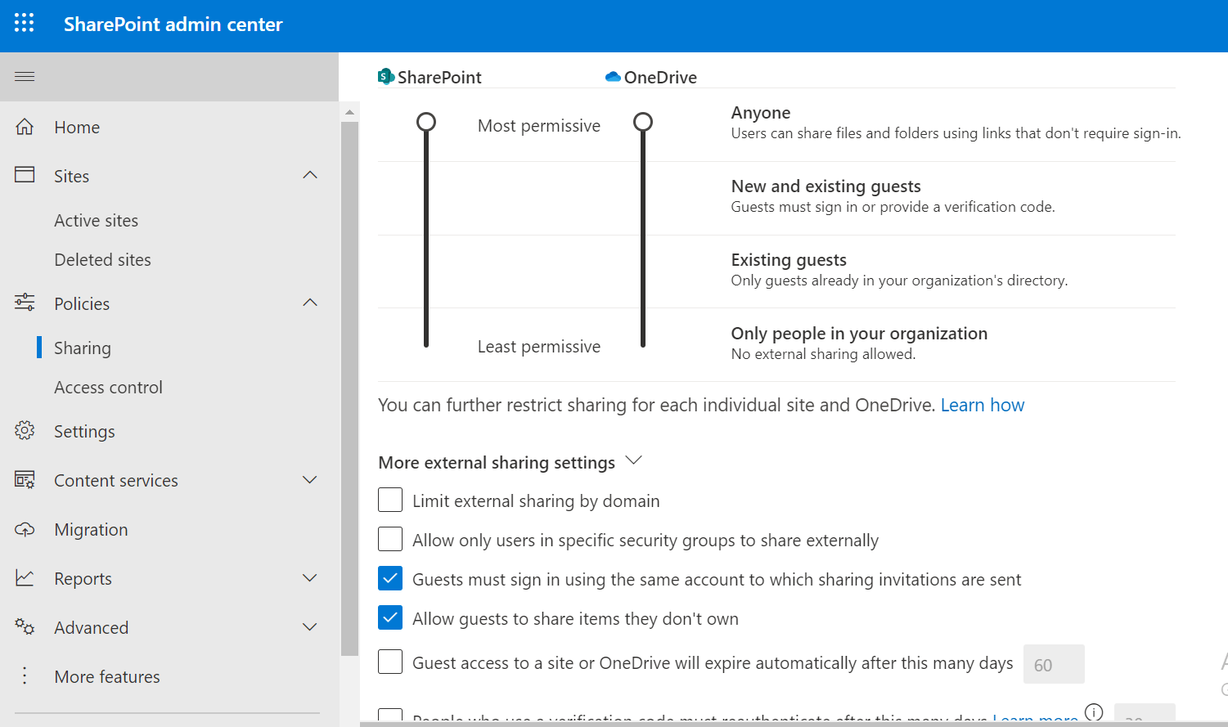This screenshot has height=727, width=1228.
Task: Collapse More external sharing settings
Action: (x=633, y=460)
